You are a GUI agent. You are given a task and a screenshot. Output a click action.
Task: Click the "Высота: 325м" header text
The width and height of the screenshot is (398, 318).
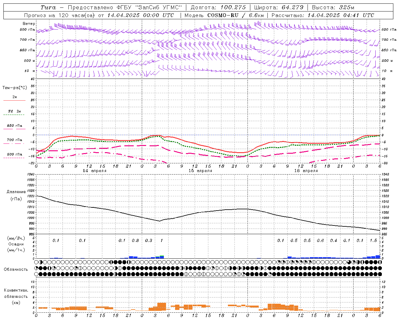(333, 7)
